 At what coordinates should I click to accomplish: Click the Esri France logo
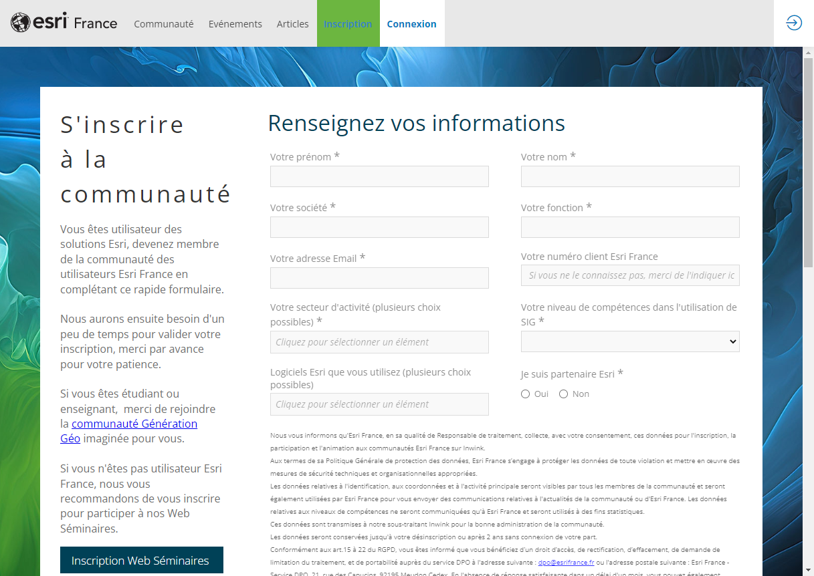[x=64, y=23]
